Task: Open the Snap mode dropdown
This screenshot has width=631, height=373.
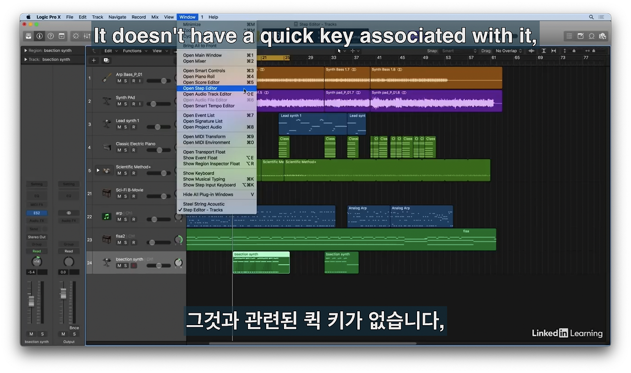Action: point(459,51)
